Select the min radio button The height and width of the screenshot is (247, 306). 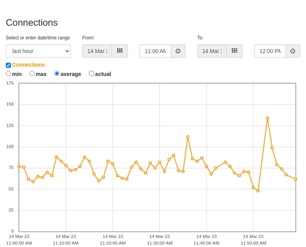point(9,74)
